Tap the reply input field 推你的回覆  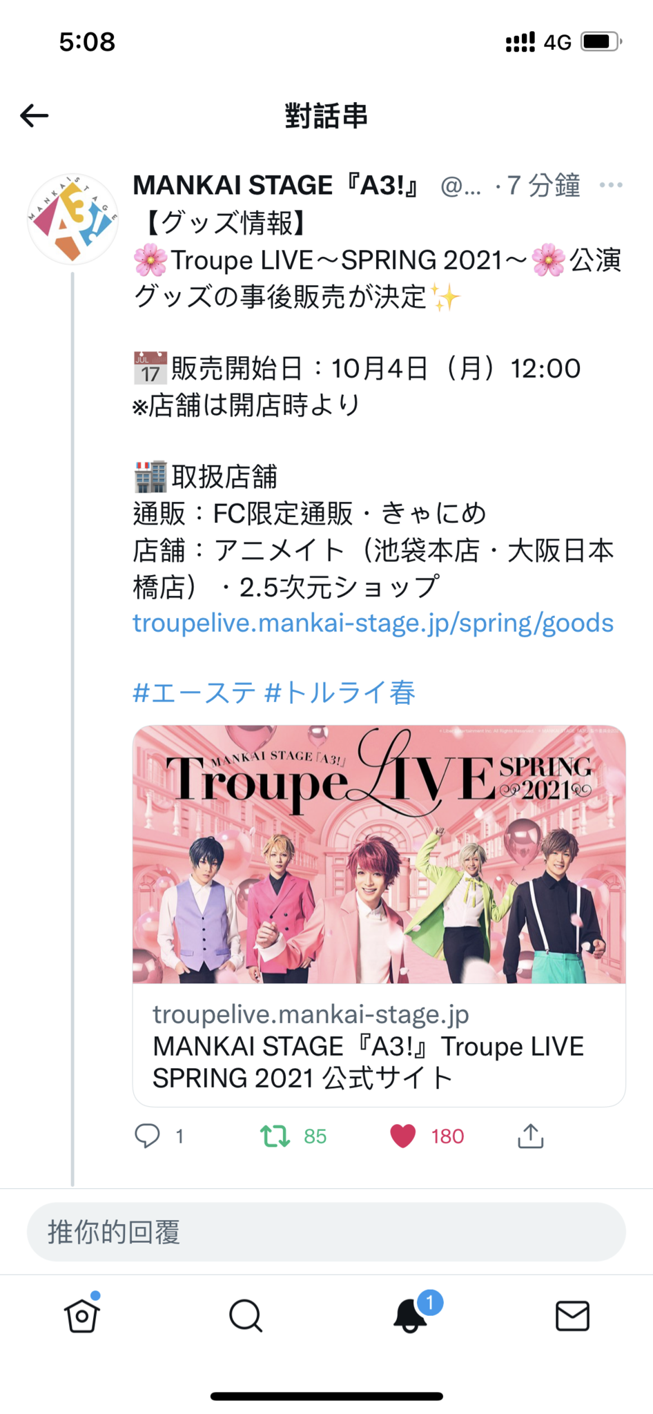326,1232
